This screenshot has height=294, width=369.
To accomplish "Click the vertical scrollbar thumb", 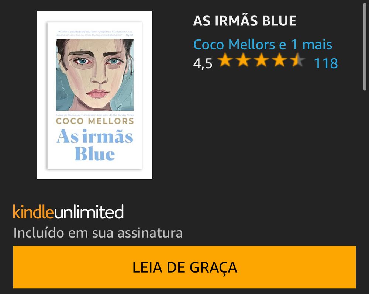I will coord(365,47).
